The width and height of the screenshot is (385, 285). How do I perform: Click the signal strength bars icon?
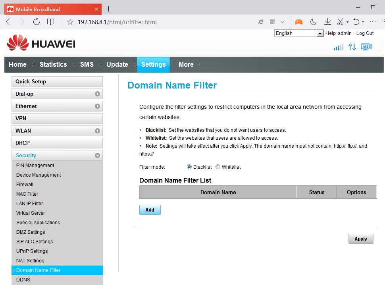(x=338, y=47)
